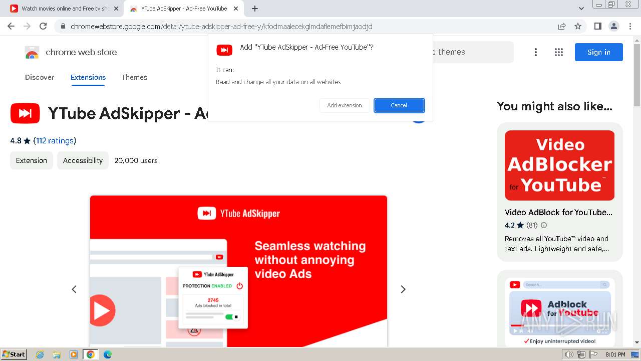The width and height of the screenshot is (641, 361).
Task: Select the Extensions tab
Action: (x=88, y=77)
